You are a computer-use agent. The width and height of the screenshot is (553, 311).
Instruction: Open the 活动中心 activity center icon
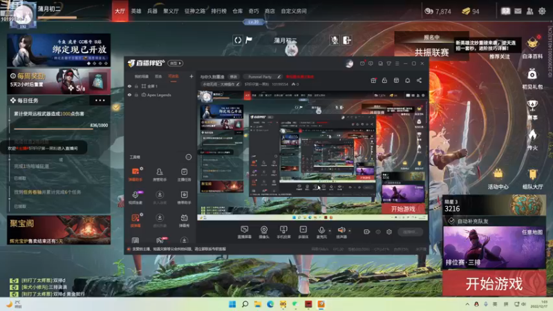[x=498, y=179]
